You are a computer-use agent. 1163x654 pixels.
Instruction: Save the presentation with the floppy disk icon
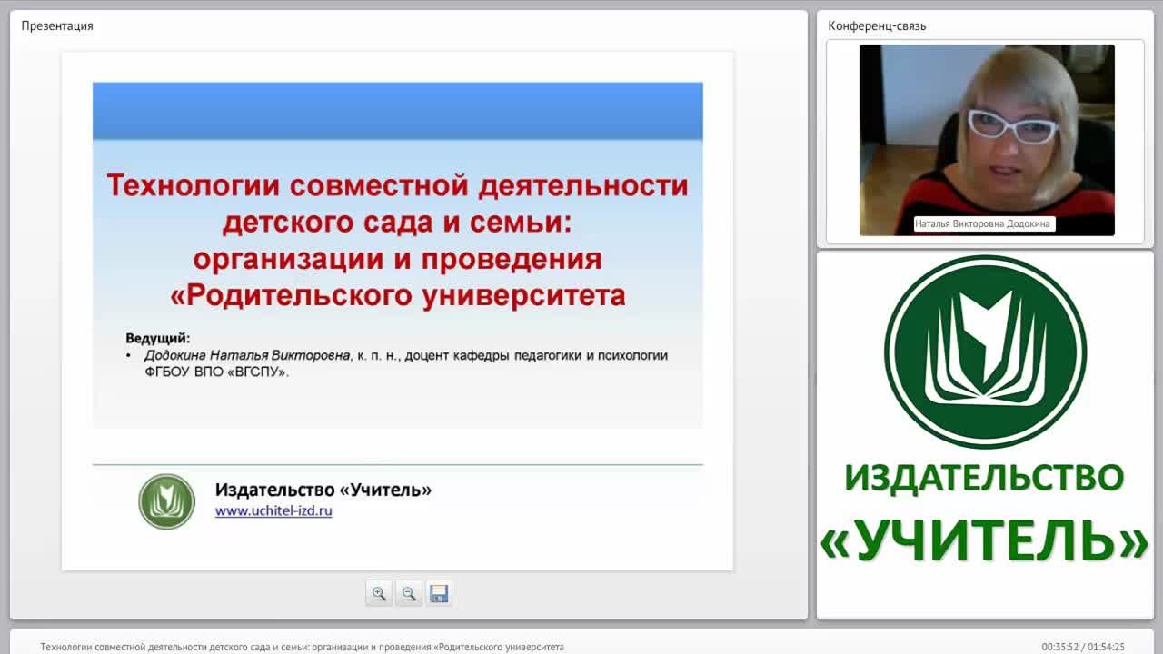(439, 593)
